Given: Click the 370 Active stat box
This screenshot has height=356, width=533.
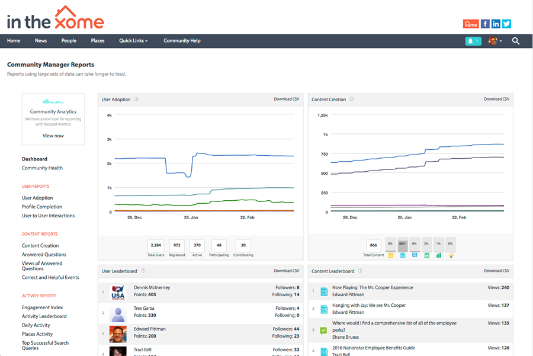Looking at the screenshot, I should (x=197, y=245).
